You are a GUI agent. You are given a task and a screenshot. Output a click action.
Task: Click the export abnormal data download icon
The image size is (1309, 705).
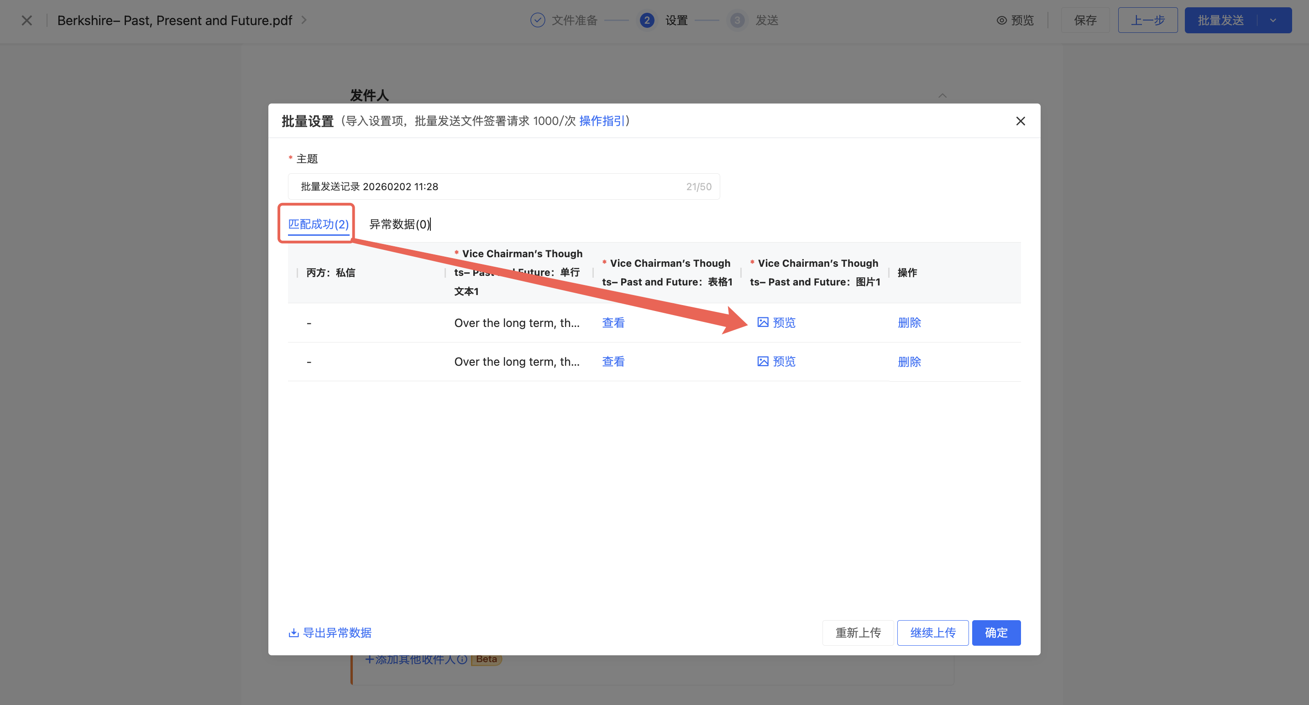pos(294,632)
